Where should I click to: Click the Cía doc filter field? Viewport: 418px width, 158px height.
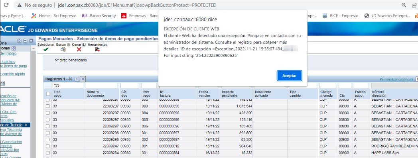click(130, 86)
